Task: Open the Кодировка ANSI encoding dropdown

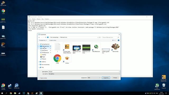Action: (x=94, y=78)
